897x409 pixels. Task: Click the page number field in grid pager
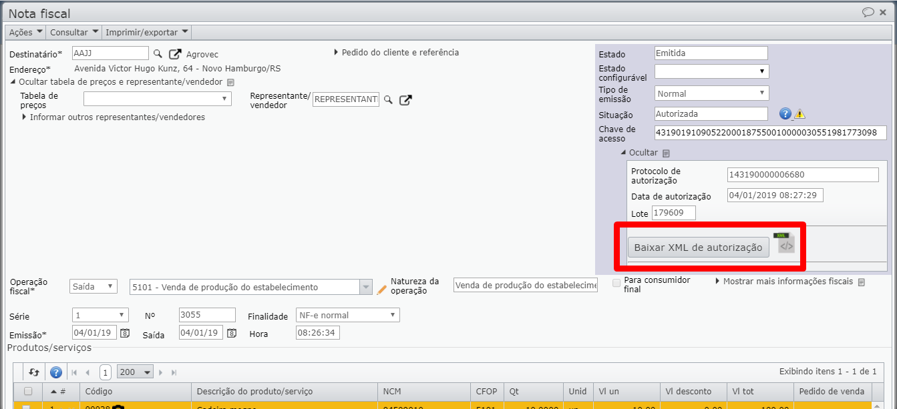(105, 372)
